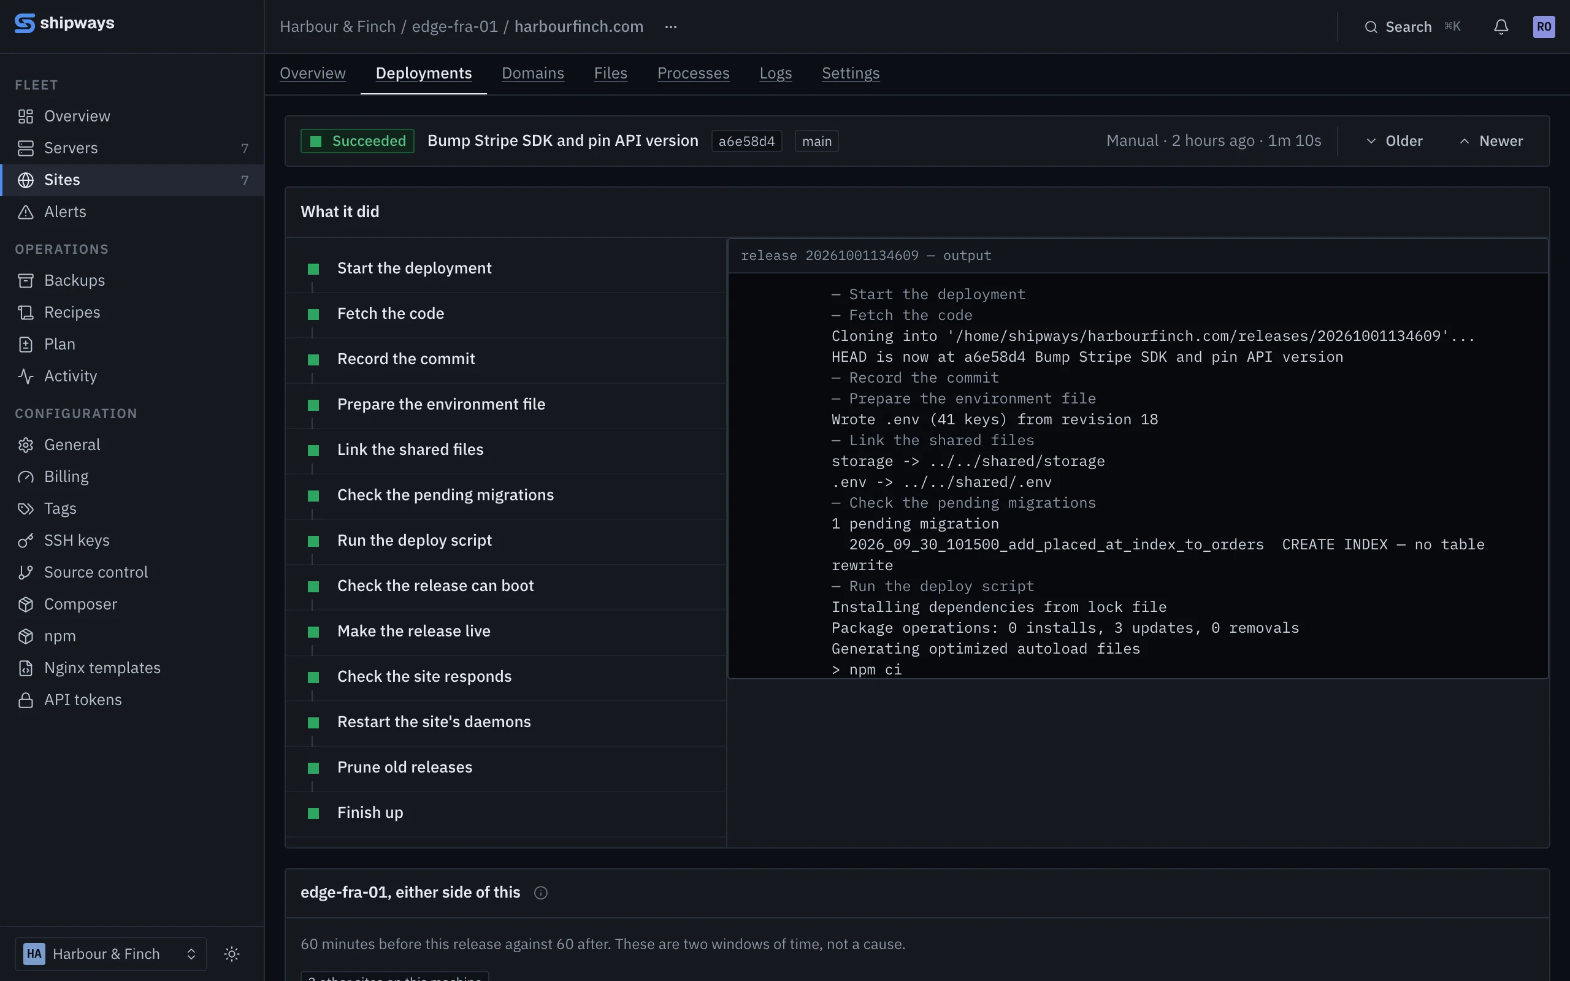
Task: Select the "Run the deploy script" step
Action: pos(505,541)
